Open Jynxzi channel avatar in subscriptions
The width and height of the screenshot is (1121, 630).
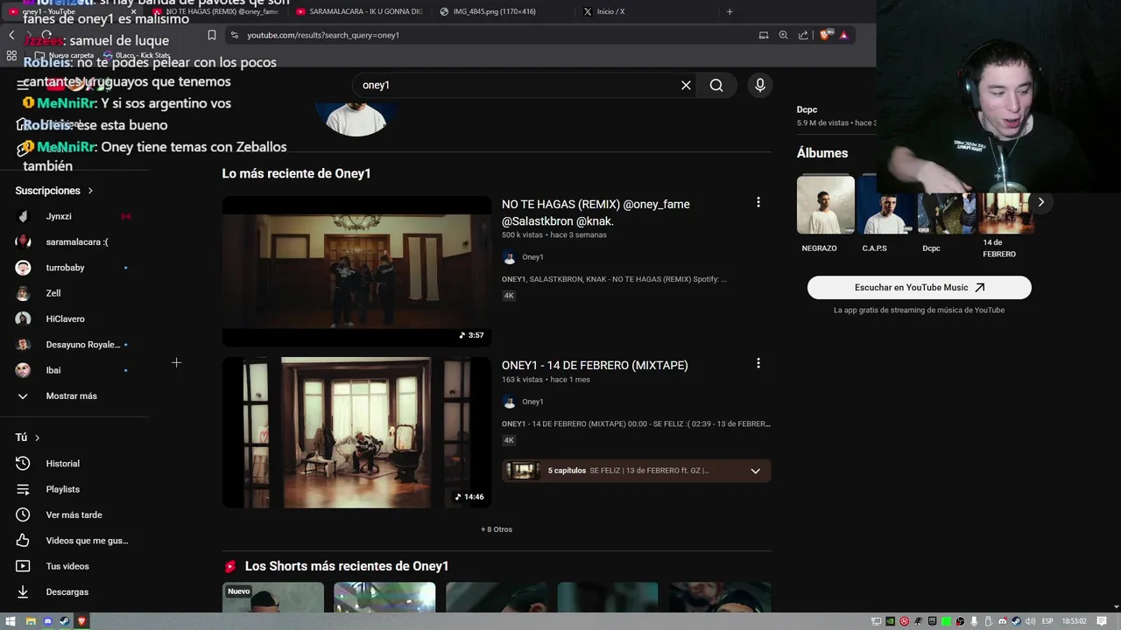tap(24, 216)
